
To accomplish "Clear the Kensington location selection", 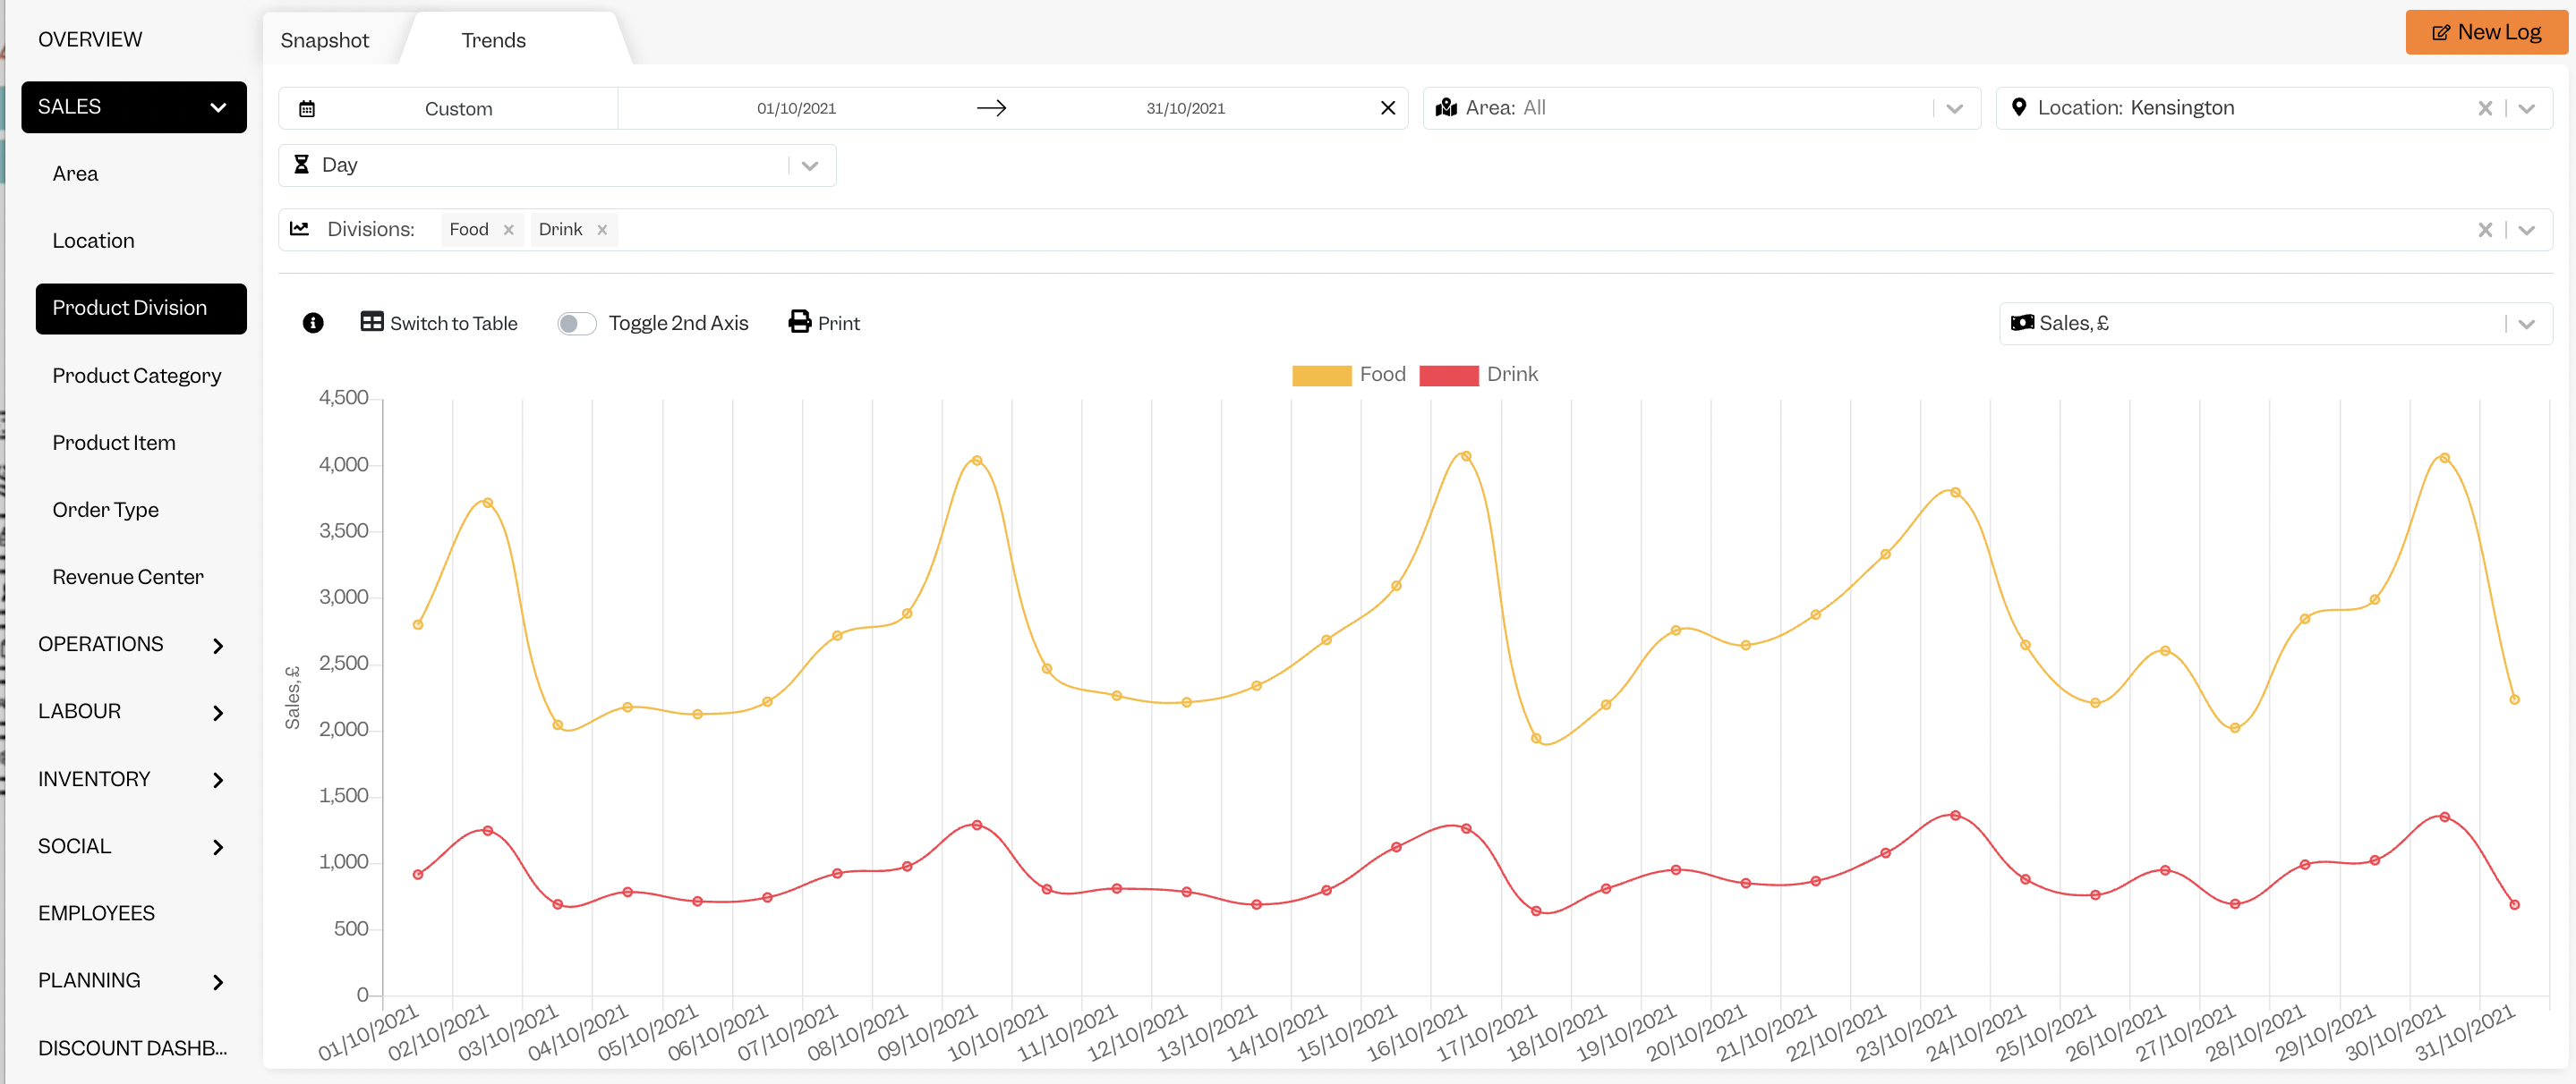I will pos(2484,108).
